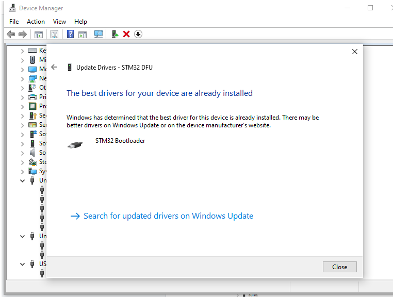Select the sensors icon in the tree
This screenshot has width=393, height=297.
point(32,125)
